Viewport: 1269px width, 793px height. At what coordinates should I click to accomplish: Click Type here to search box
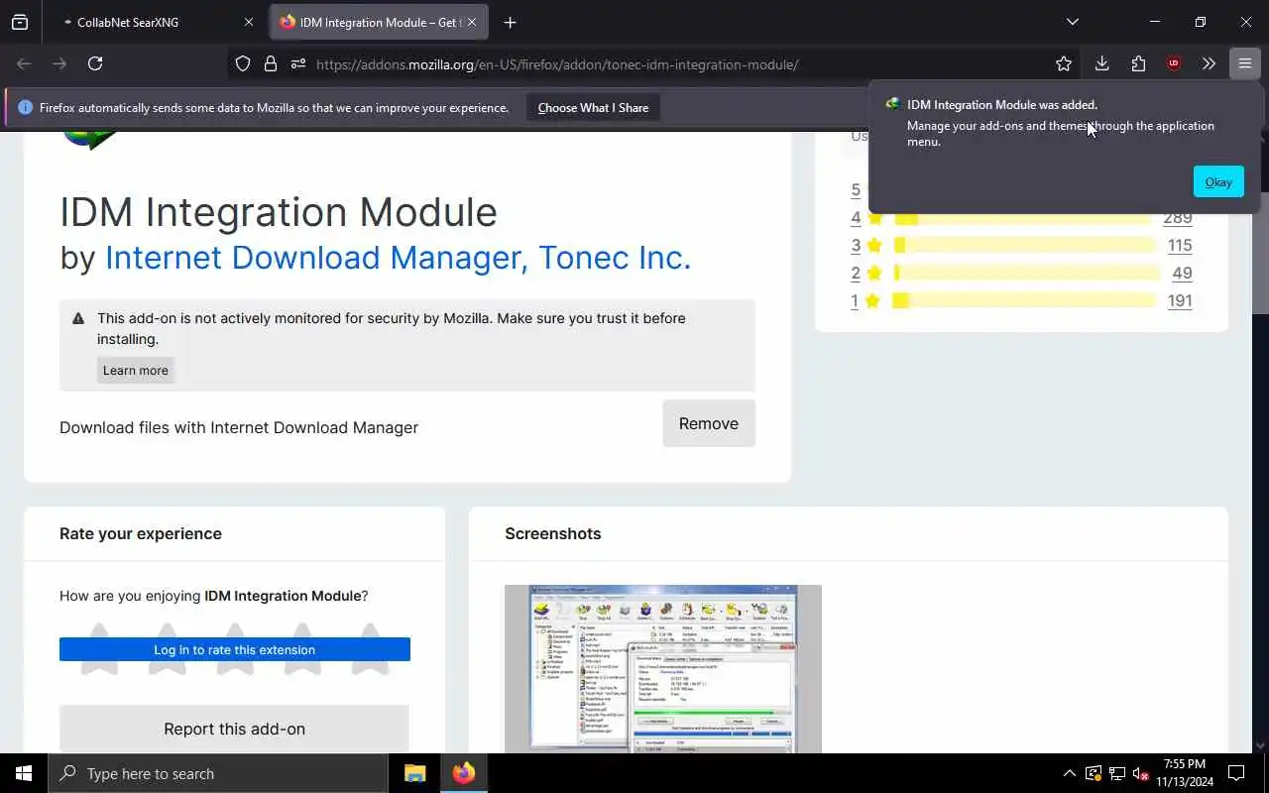click(218, 773)
